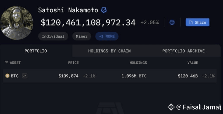Click the Satoshi Nakamoto entity name
Screen dimensions: 223x114
tap(68, 10)
